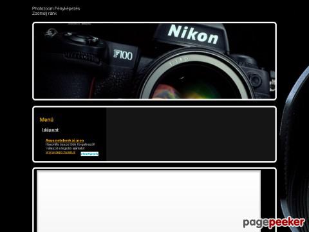Viewport: 309px width, 232px height.
Task: Open the Asus notebook ad headline link
Action: point(64,140)
